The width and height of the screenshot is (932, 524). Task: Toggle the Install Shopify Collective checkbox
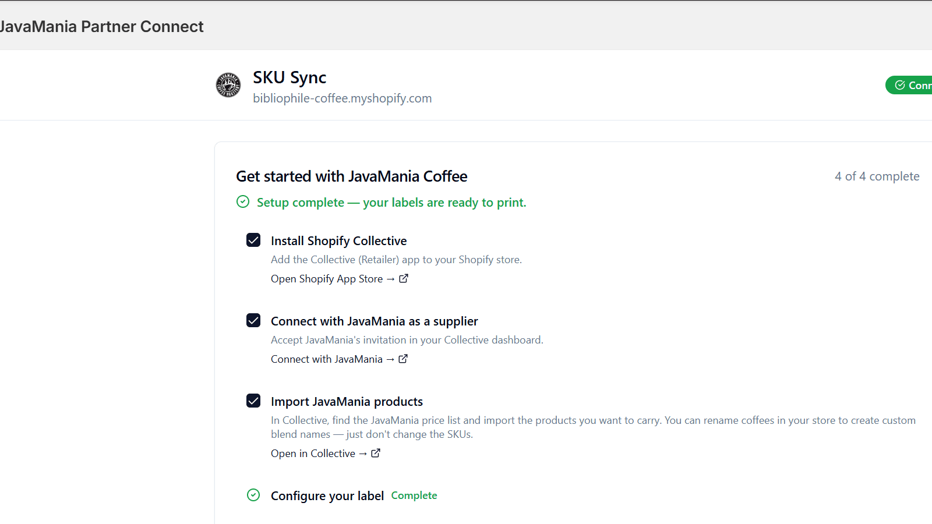click(253, 240)
